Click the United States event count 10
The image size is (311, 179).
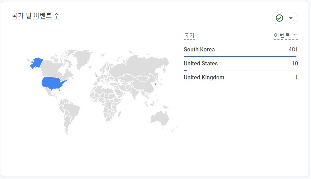(295, 64)
